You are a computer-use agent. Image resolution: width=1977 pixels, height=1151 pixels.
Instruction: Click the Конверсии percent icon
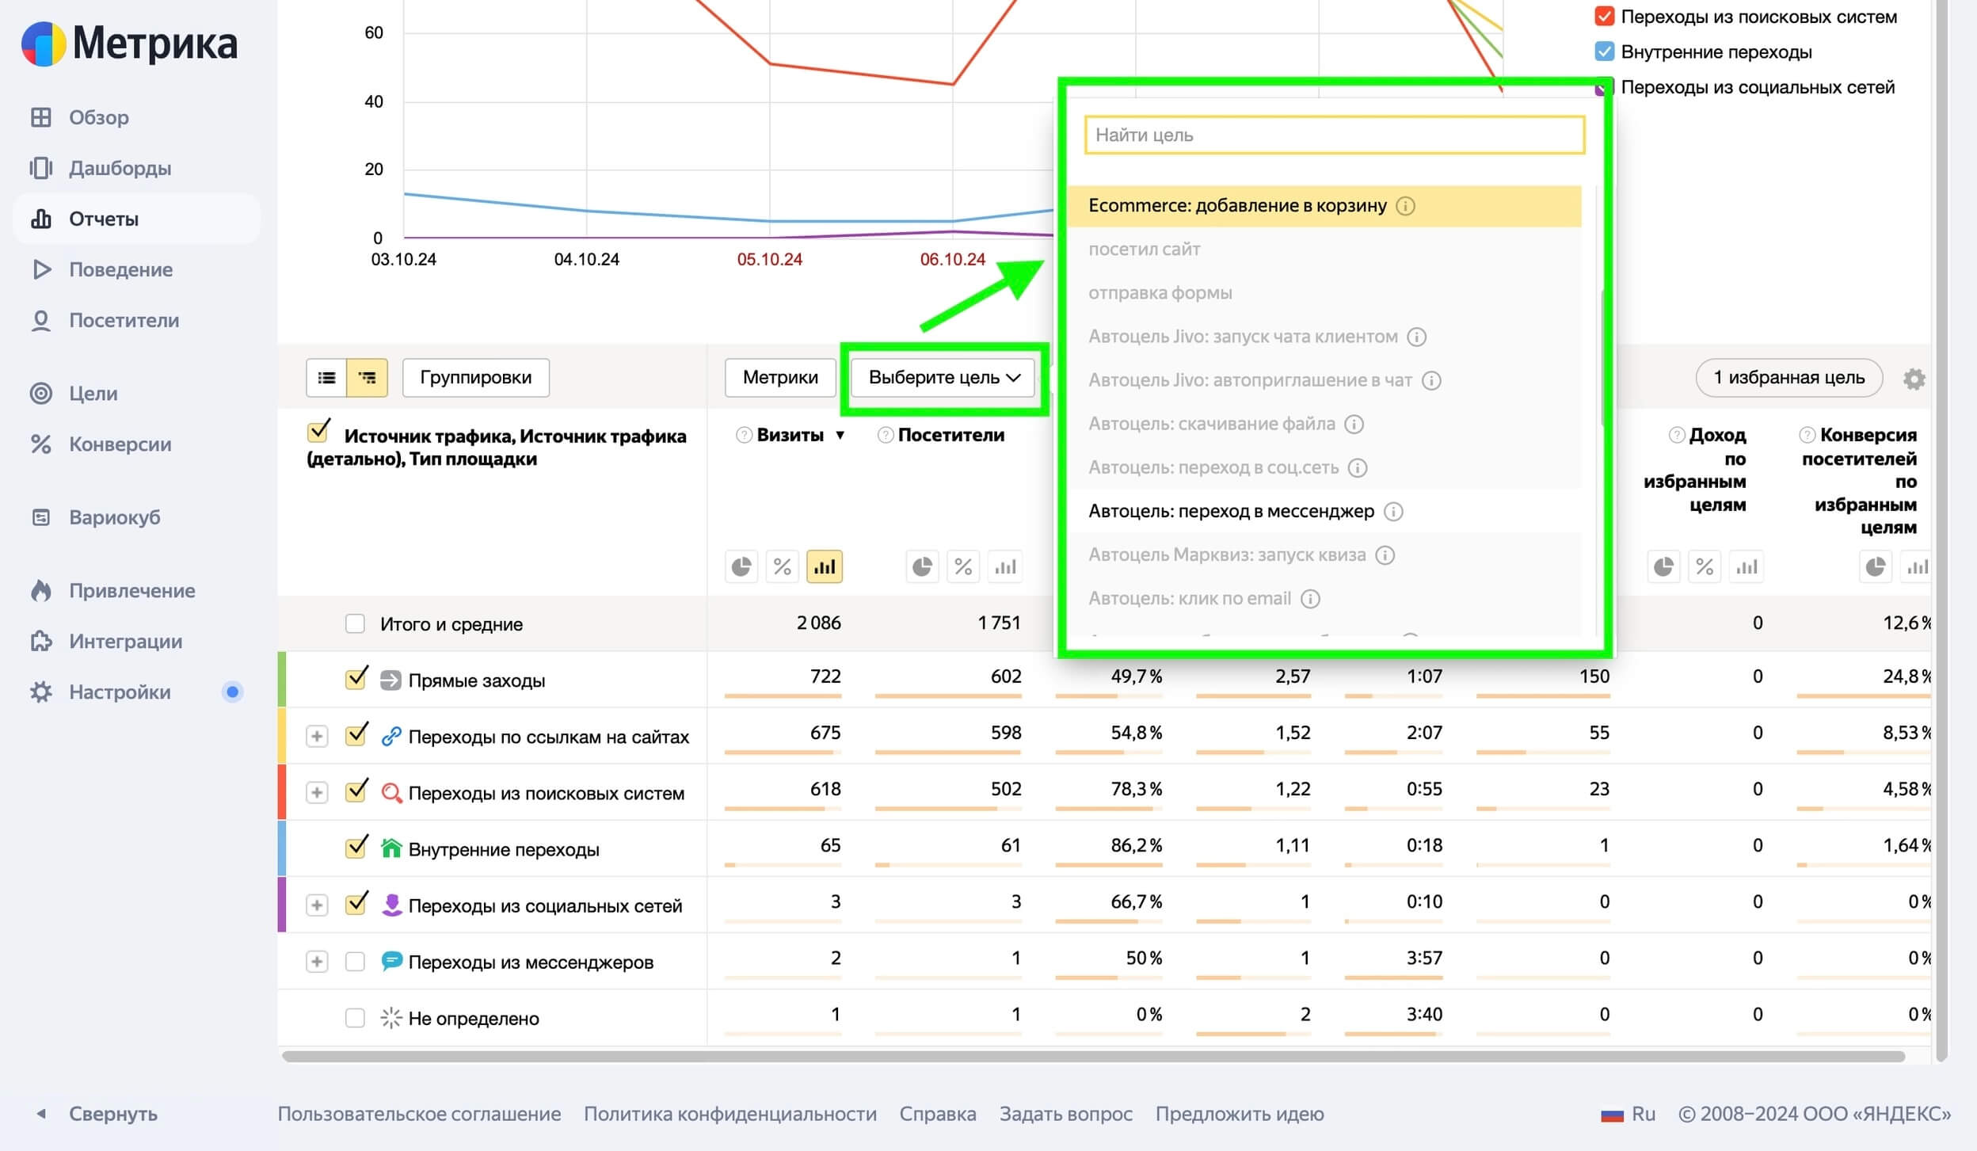[41, 444]
